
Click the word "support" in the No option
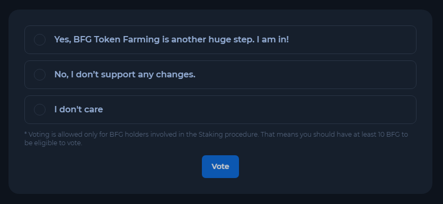pyautogui.click(x=118, y=75)
